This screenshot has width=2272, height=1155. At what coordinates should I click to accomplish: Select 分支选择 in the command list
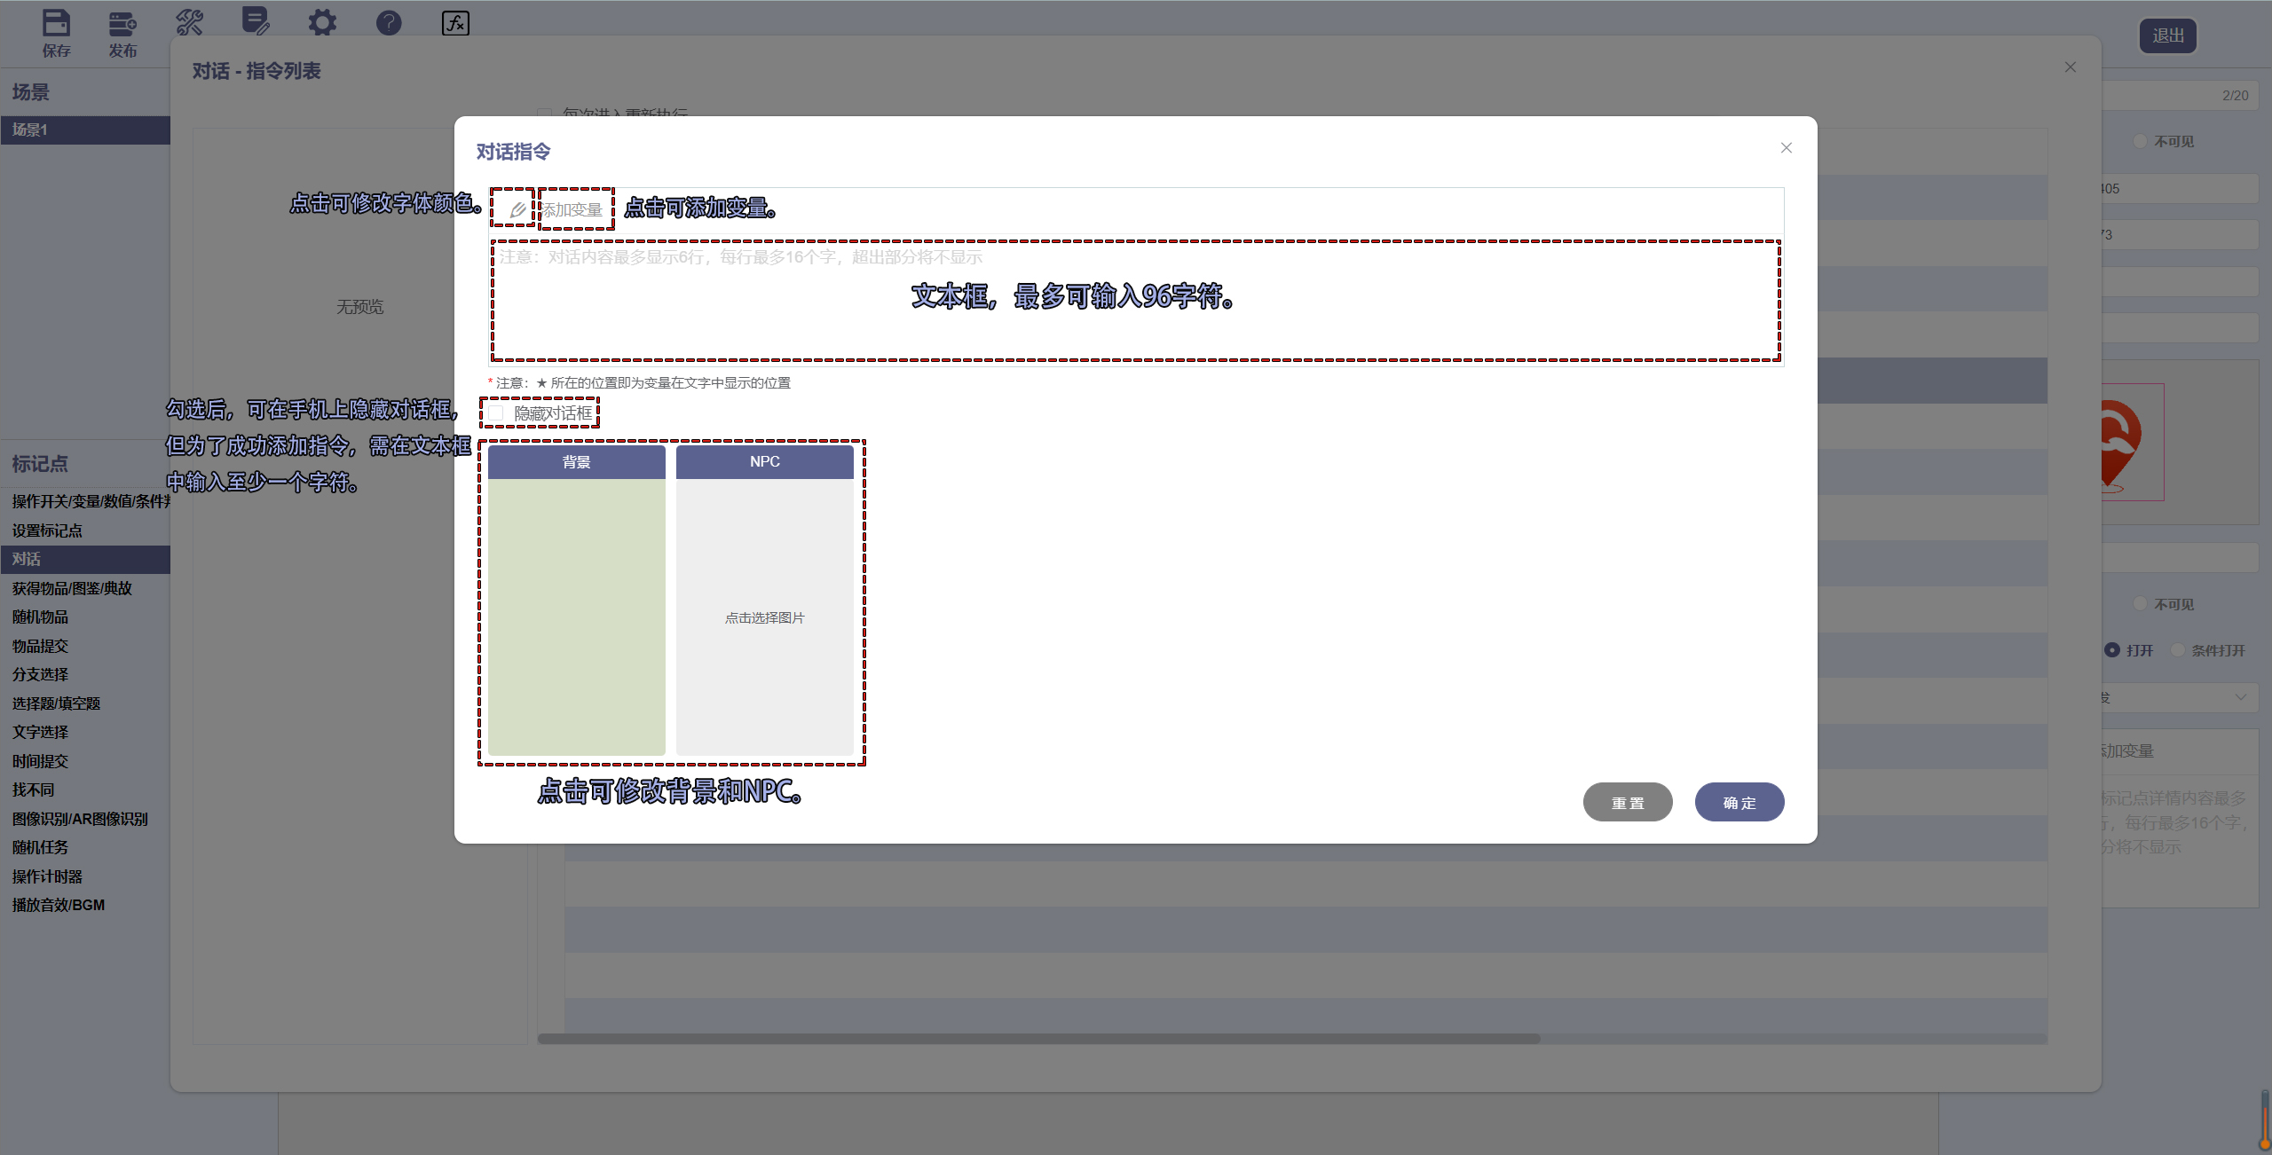[x=40, y=674]
